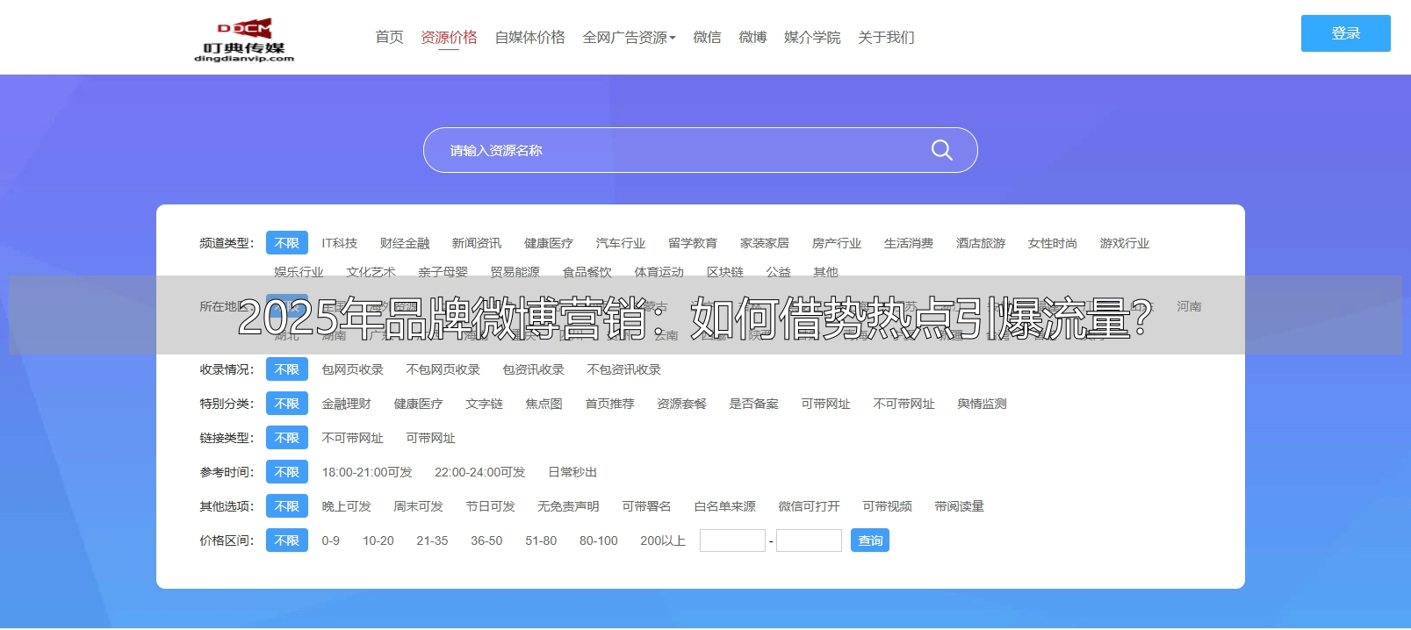Select IT科技 channel type filter
Screen dimensions: 1411x630
[x=339, y=243]
